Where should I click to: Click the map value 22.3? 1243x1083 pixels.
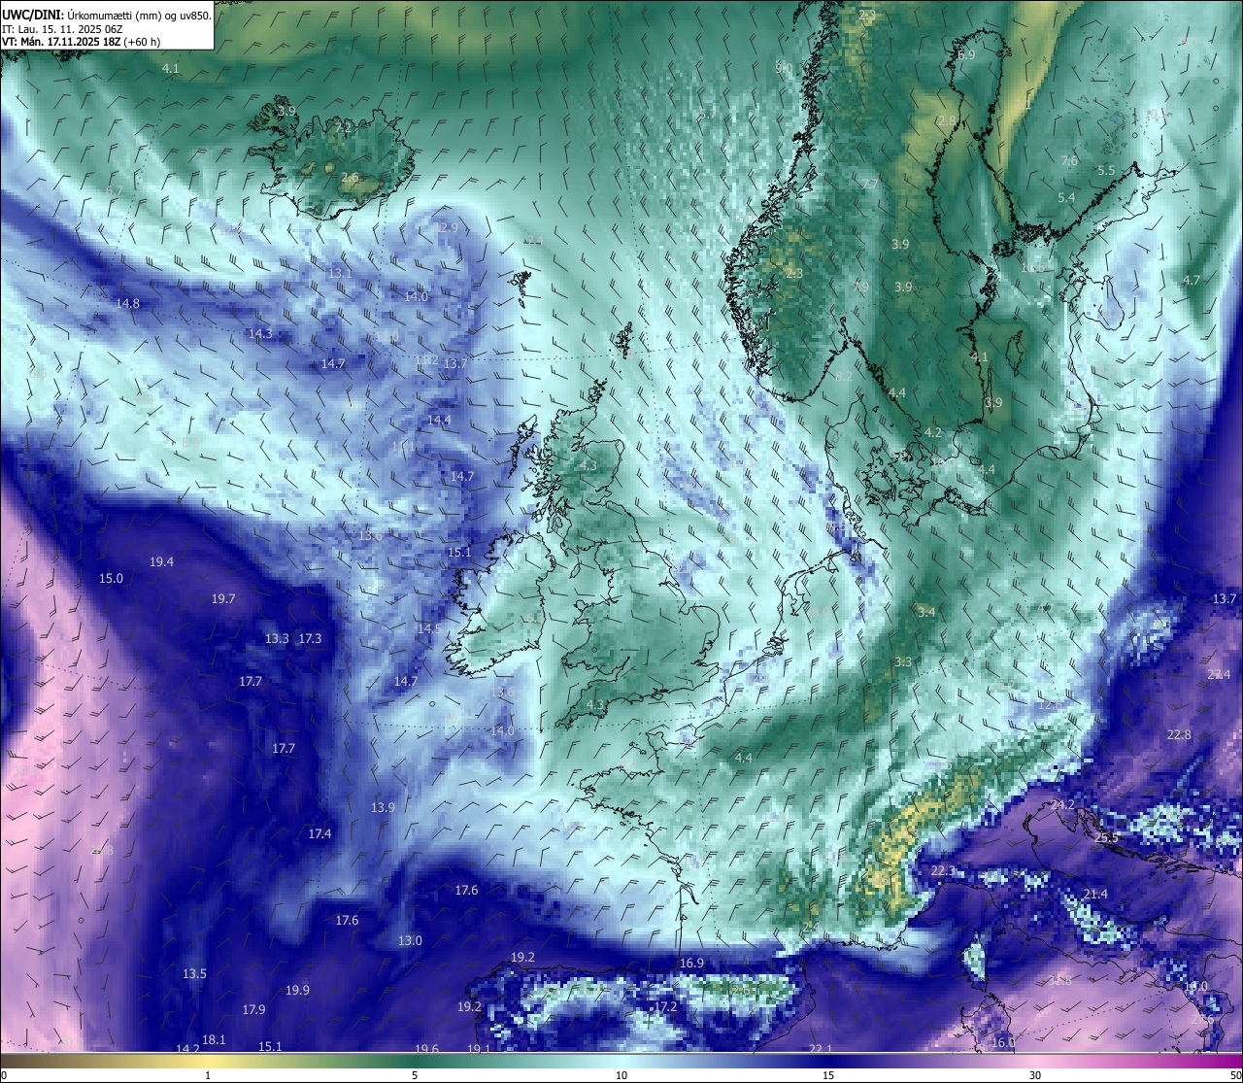tap(943, 870)
